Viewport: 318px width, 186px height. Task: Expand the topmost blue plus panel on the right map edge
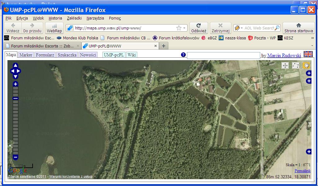point(309,73)
